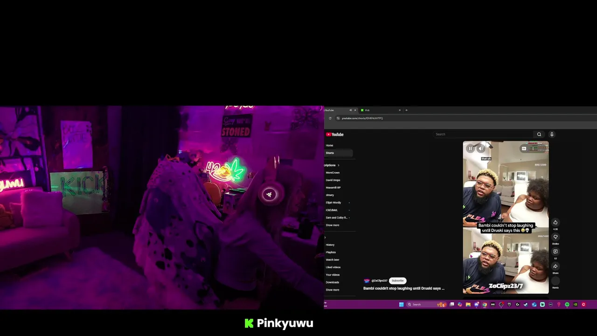The image size is (597, 336).
Task: Open David Drops subscription channel
Action: tap(333, 180)
